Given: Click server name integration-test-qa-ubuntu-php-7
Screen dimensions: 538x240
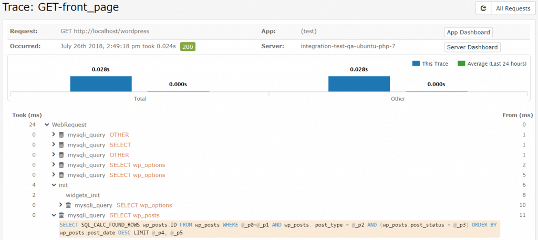Looking at the screenshot, I should tap(348, 46).
